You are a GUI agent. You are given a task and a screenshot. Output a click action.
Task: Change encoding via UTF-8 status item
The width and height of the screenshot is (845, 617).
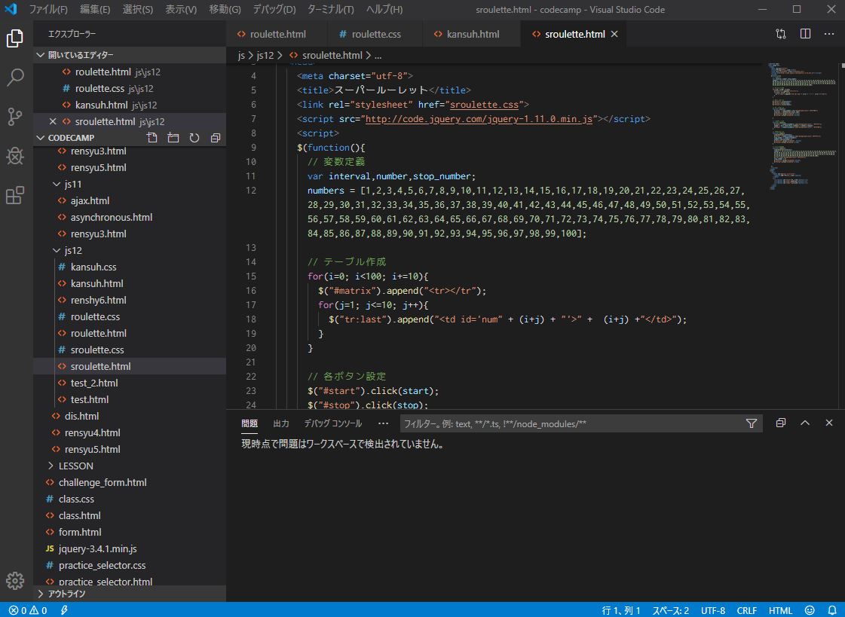click(x=713, y=610)
